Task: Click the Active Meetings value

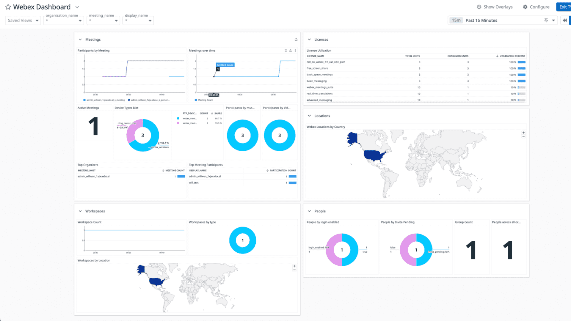Action: coord(94,126)
